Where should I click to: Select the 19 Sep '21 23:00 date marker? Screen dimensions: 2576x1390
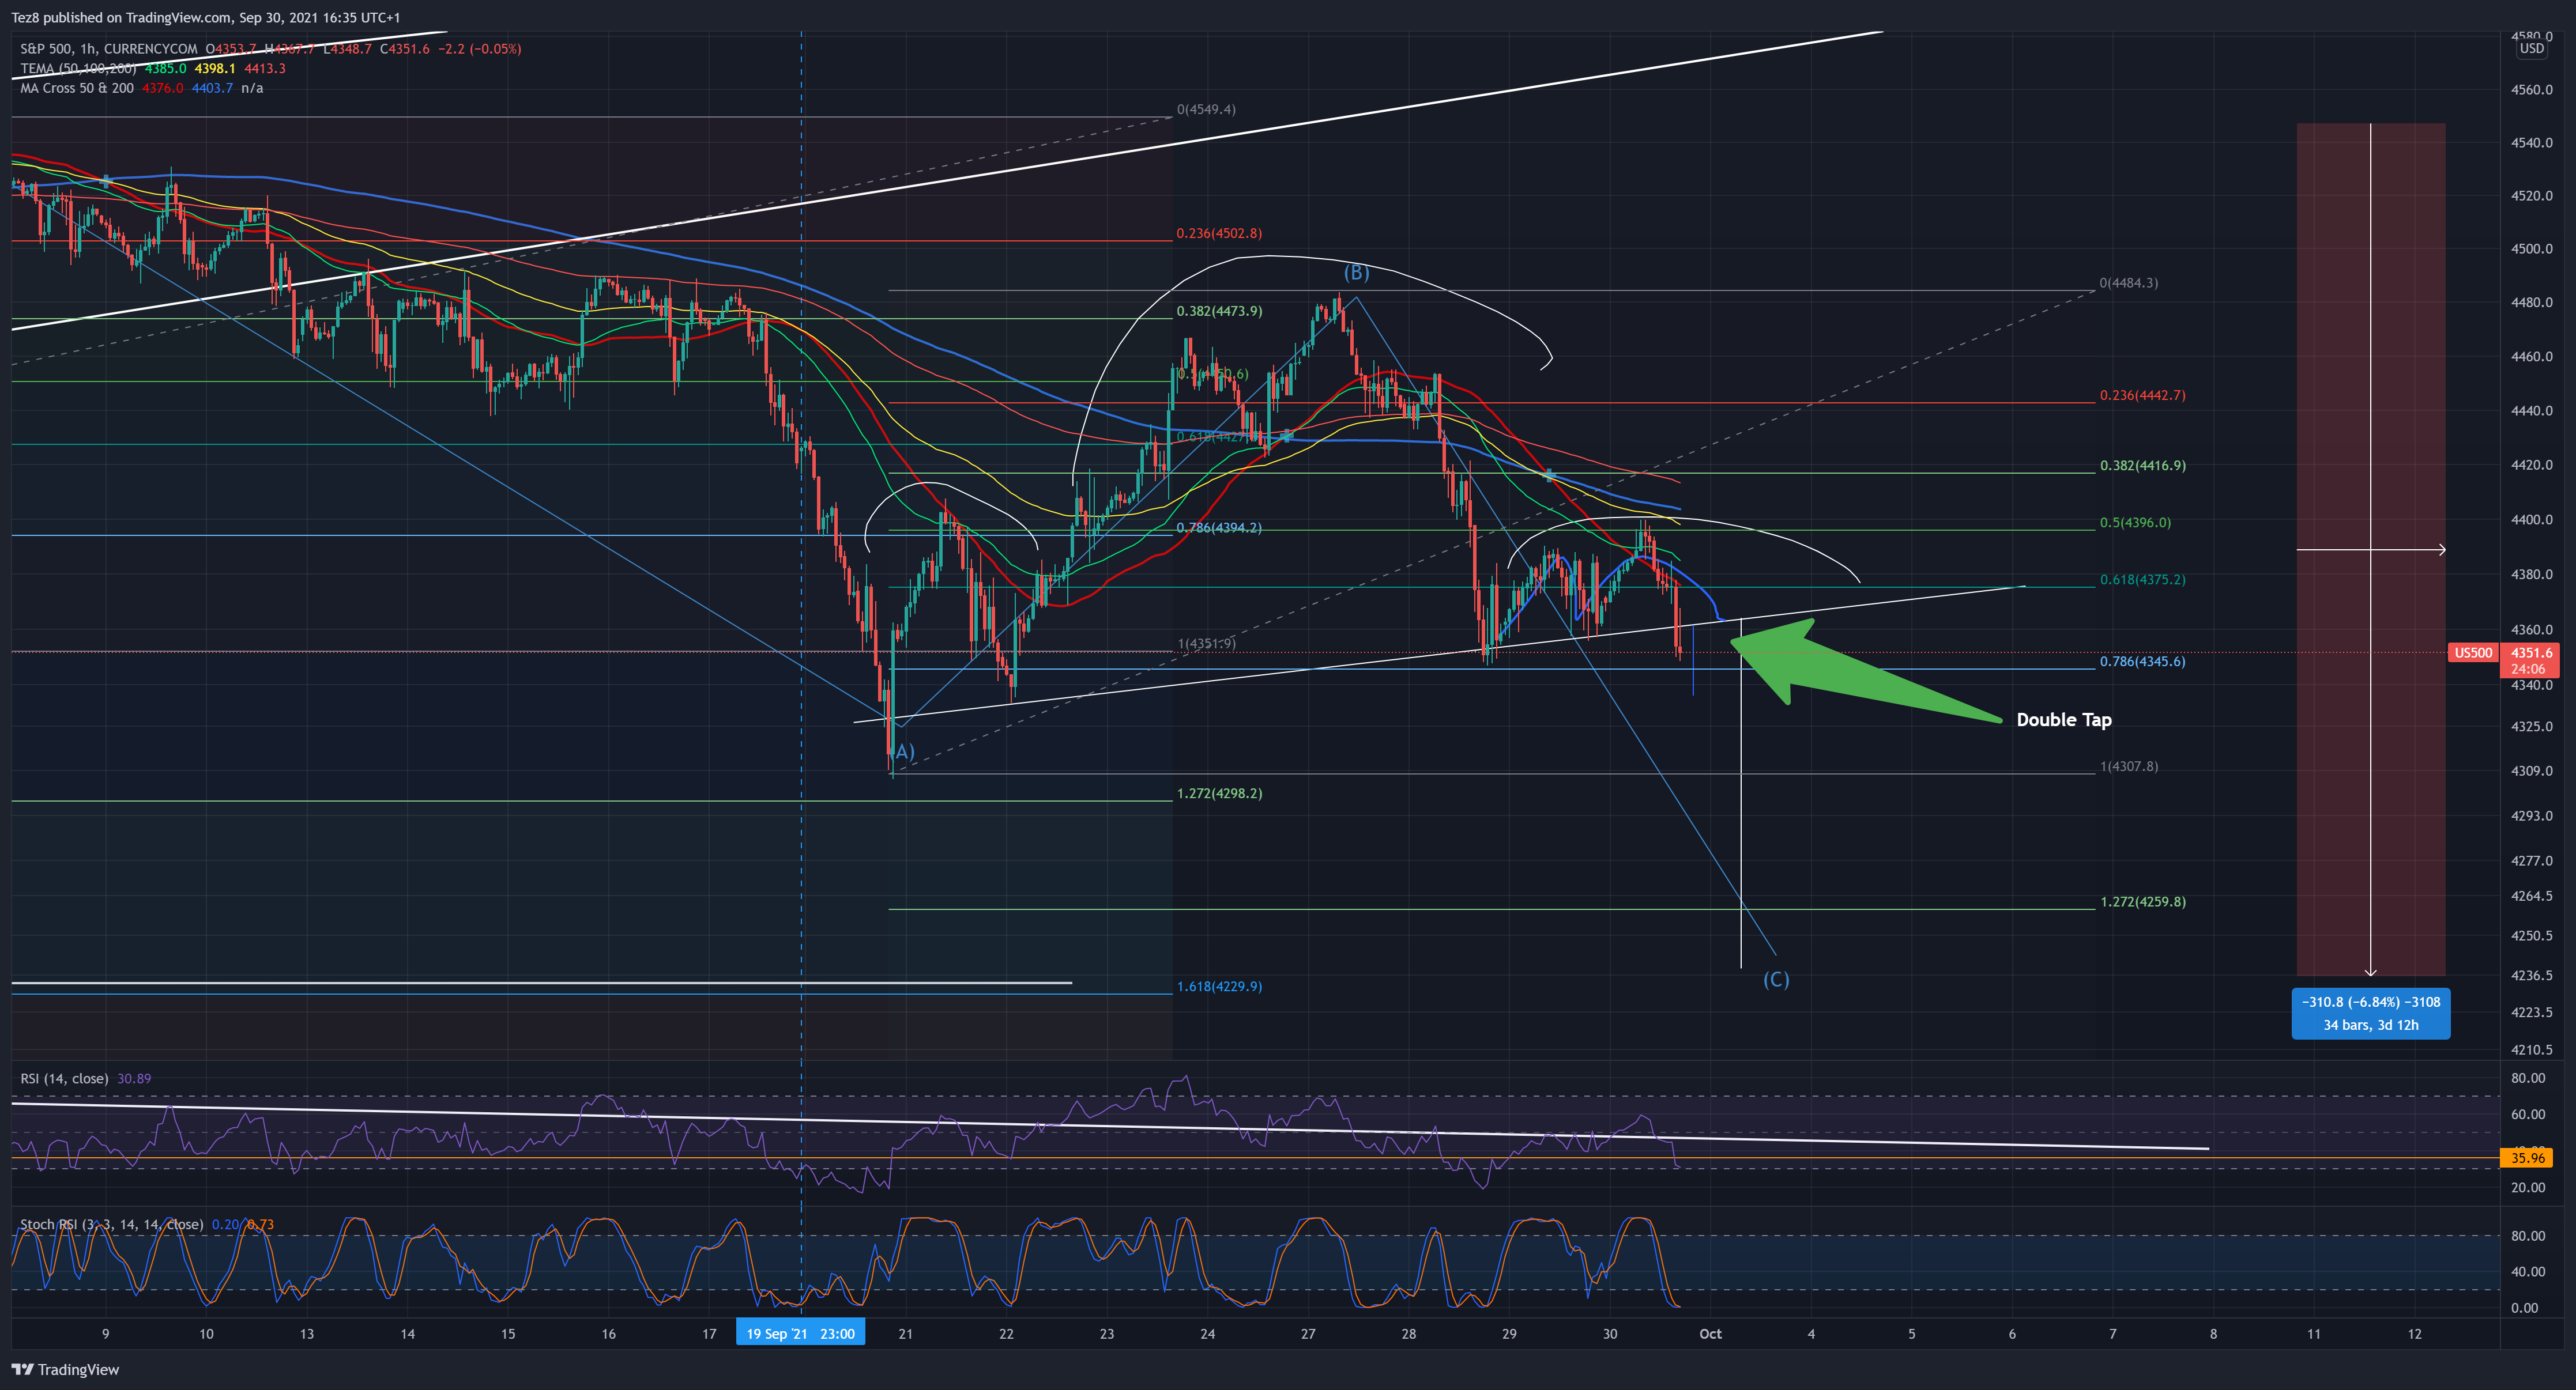coord(800,1333)
